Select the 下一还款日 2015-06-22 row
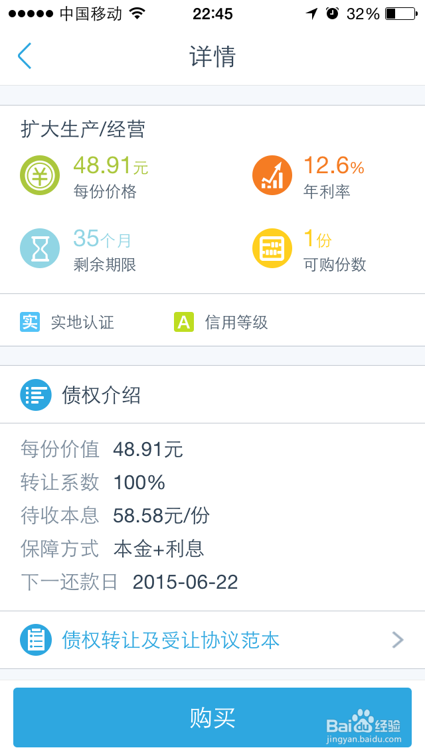425x754 pixels. [x=129, y=582]
